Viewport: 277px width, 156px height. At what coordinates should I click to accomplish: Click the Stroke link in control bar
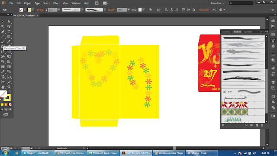coord(40,10)
